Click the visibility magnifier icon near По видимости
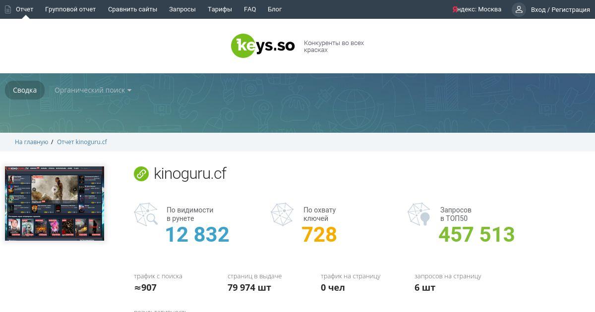 (146, 215)
